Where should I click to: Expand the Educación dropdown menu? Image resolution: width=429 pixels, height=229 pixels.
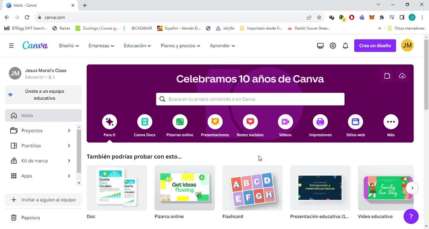pyautogui.click(x=137, y=46)
